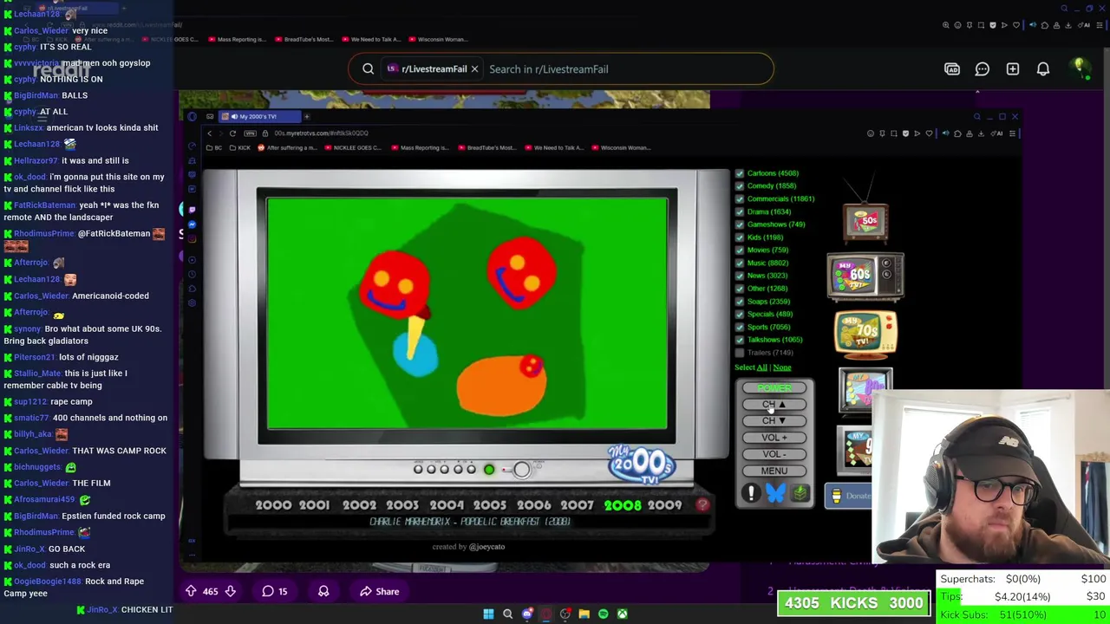
Task: Toggle the Commercials (11861) checkbox
Action: (740, 198)
